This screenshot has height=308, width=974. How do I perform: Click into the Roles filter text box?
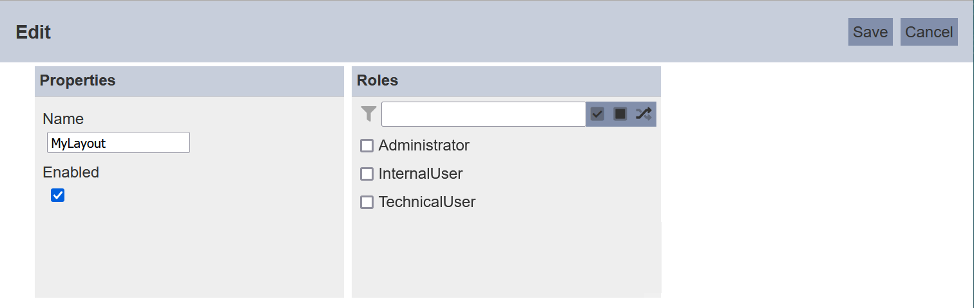pos(484,114)
